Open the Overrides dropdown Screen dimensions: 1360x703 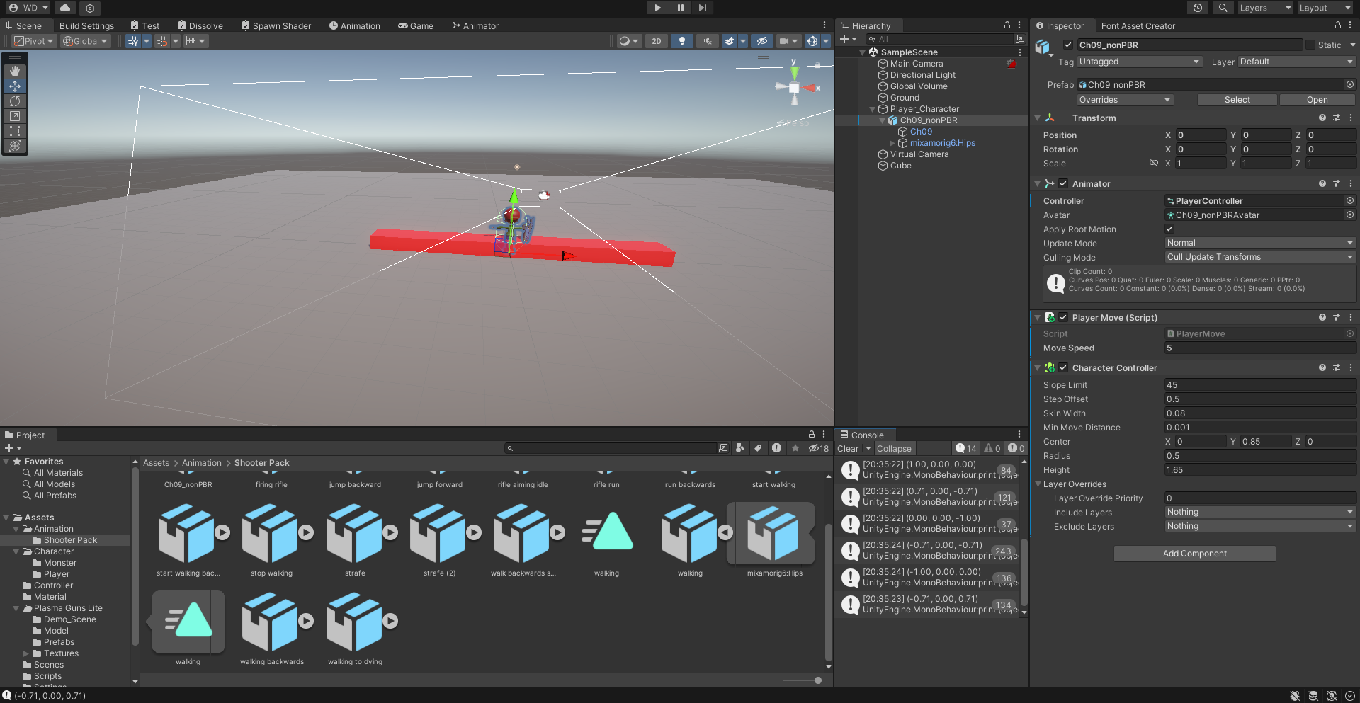pos(1125,100)
